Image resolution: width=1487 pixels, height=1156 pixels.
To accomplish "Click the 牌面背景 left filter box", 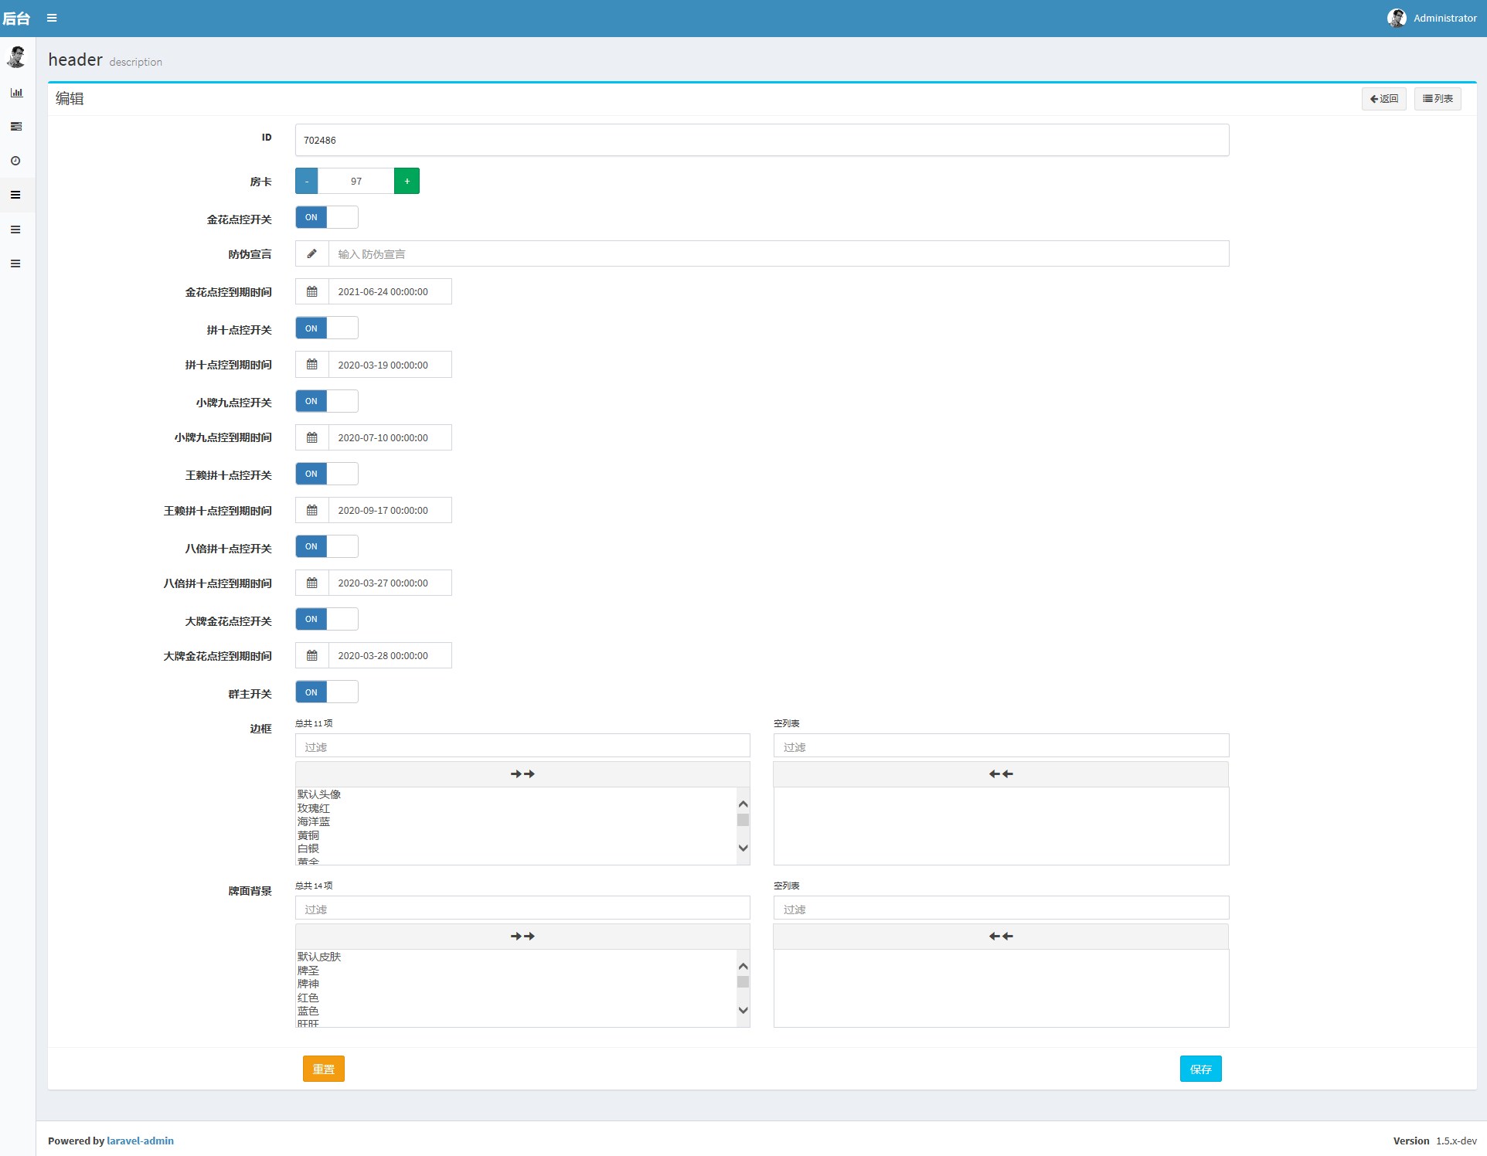I will (522, 908).
